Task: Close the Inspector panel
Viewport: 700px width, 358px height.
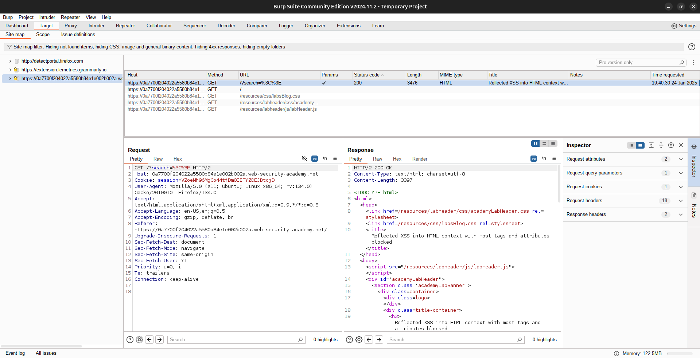Action: point(681,145)
